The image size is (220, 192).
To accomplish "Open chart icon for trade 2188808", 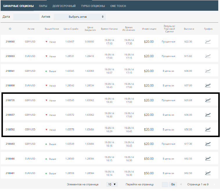I will (x=208, y=85).
